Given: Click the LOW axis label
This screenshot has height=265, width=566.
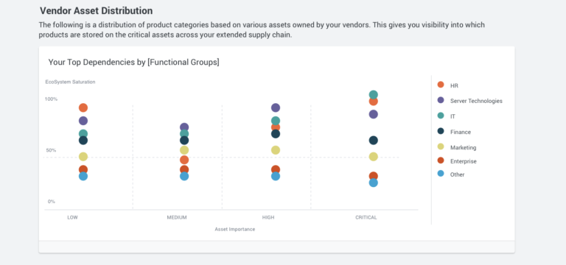Looking at the screenshot, I should pos(72,217).
